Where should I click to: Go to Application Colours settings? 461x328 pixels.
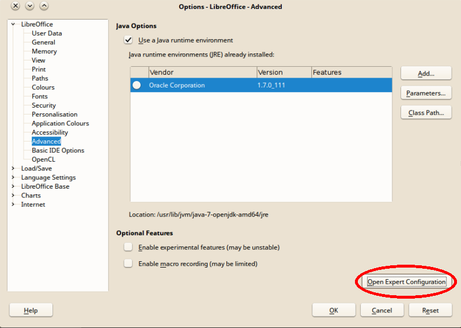click(60, 123)
